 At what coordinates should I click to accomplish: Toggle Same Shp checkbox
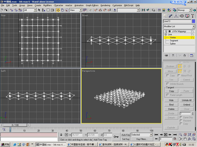(181, 117)
